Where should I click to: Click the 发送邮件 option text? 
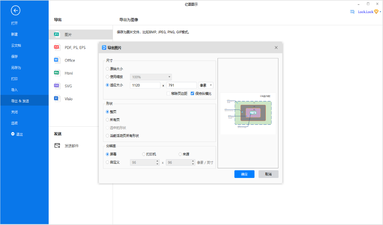(72, 146)
